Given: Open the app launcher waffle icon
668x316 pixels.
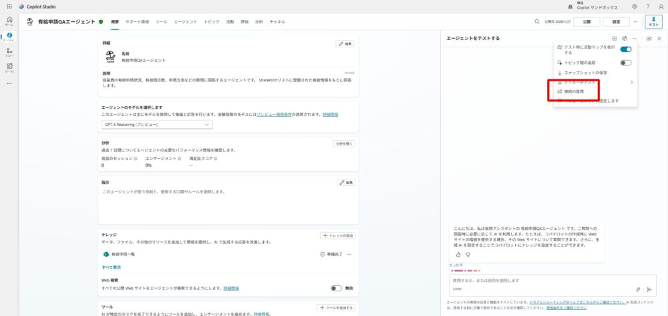Looking at the screenshot, I should pos(8,6).
